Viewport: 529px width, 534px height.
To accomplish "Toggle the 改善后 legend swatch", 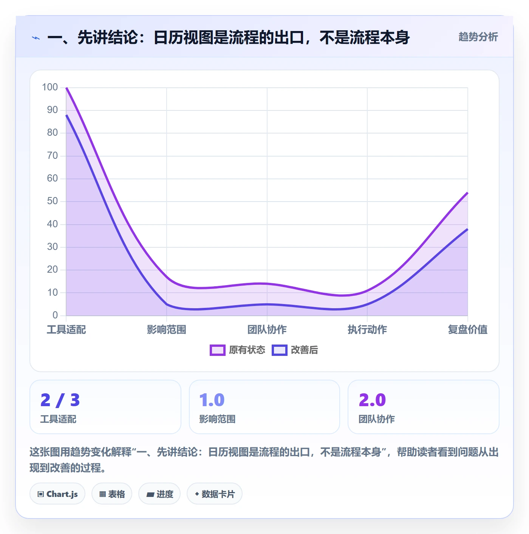I will coord(280,350).
